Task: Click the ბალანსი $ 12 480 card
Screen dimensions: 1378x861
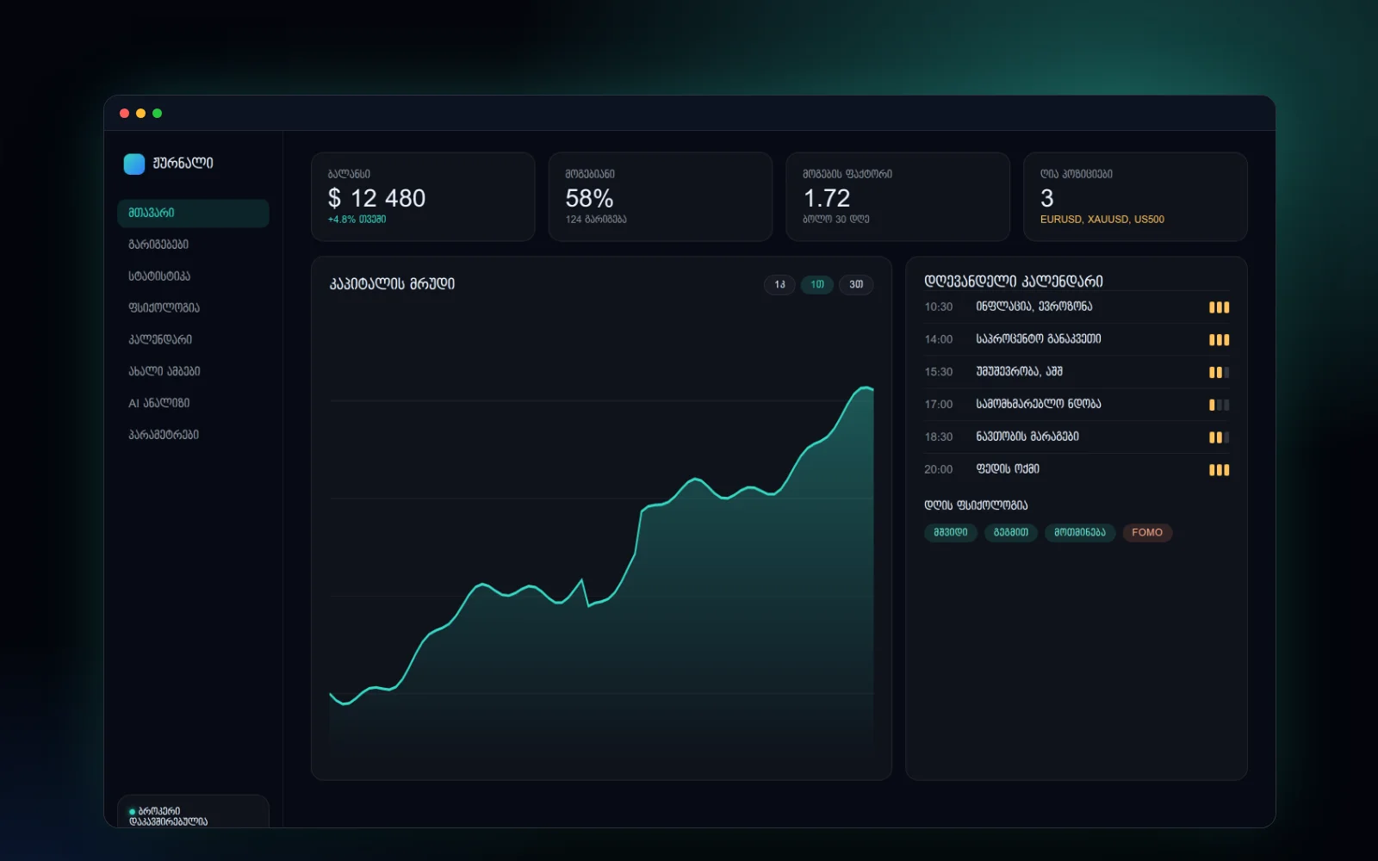Action: pos(423,196)
